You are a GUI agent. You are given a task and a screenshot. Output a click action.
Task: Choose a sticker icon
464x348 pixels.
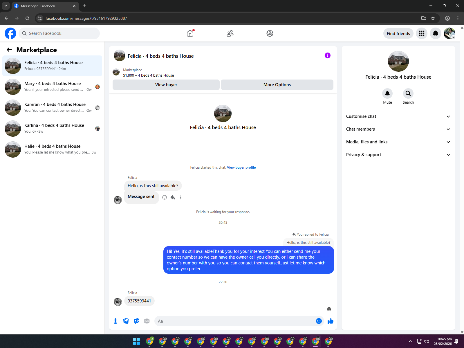pyautogui.click(x=136, y=321)
